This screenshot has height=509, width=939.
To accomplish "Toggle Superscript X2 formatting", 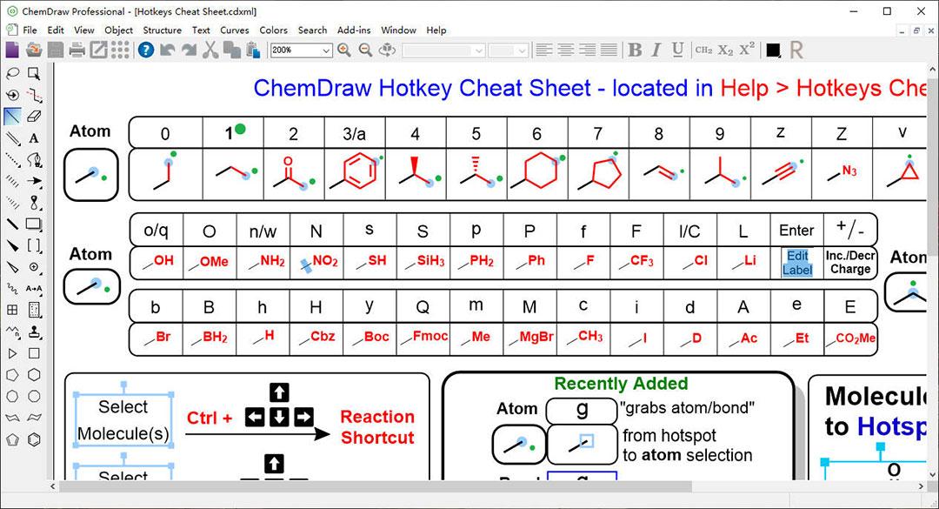I will coord(747,50).
